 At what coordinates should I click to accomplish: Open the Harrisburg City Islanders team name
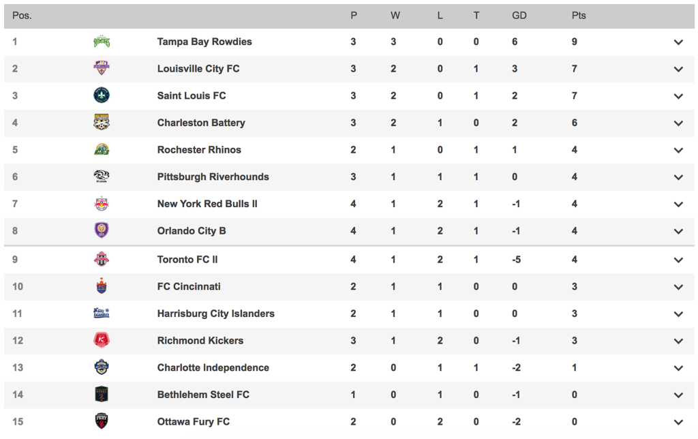click(x=216, y=314)
